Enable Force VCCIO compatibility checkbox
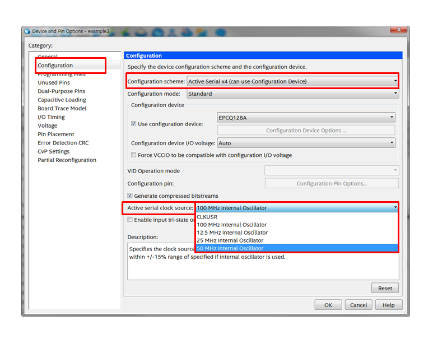Screen dimensions: 433x339 pos(134,155)
